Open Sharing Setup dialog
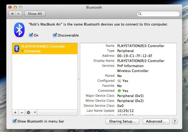The height and width of the screenshot is (132, 188). pyautogui.click(x=122, y=121)
